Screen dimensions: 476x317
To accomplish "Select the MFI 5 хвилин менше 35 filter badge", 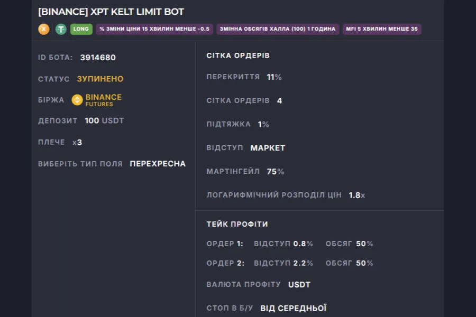I will (382, 29).
